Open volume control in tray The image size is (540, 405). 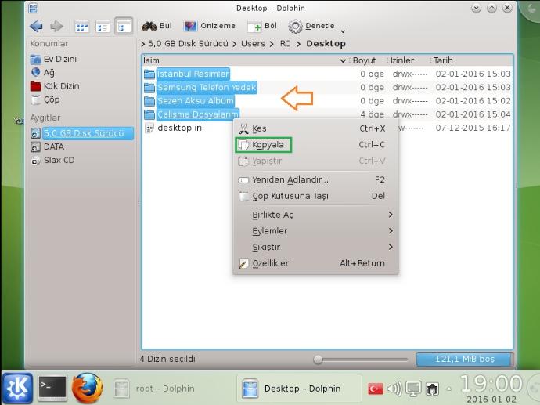[394, 389]
